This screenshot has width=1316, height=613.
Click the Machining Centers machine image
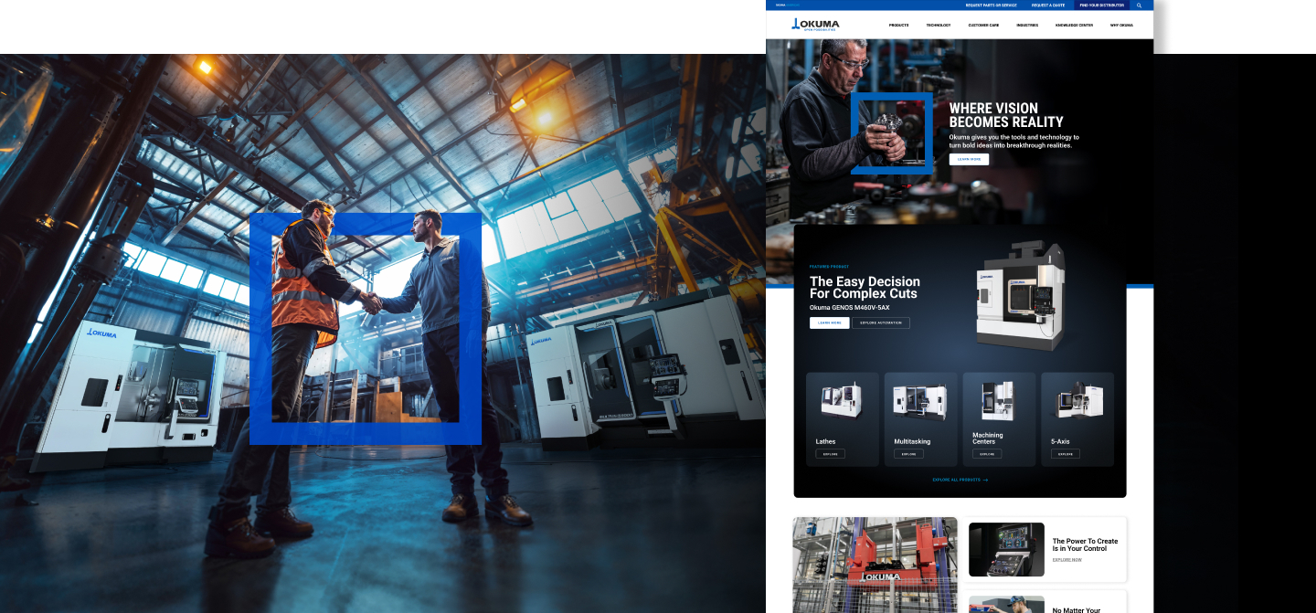(997, 400)
